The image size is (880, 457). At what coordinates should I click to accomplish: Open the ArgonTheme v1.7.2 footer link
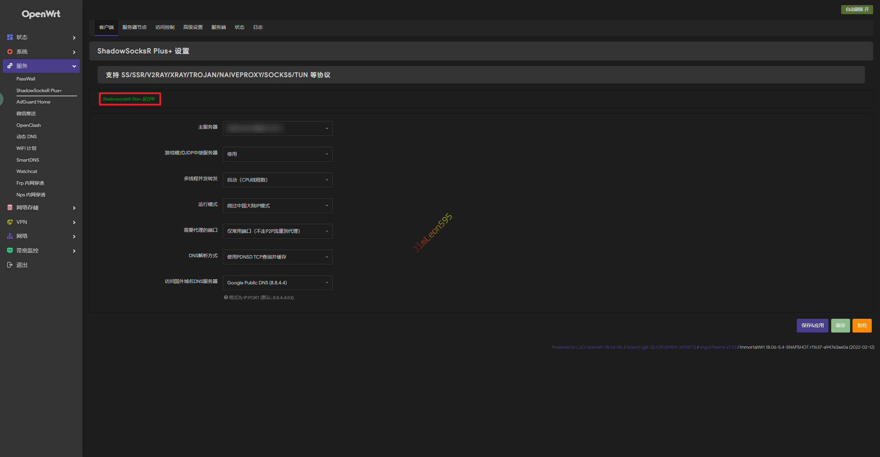point(718,347)
